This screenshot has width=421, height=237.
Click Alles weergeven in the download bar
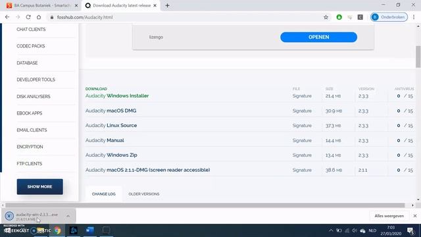[389, 216]
